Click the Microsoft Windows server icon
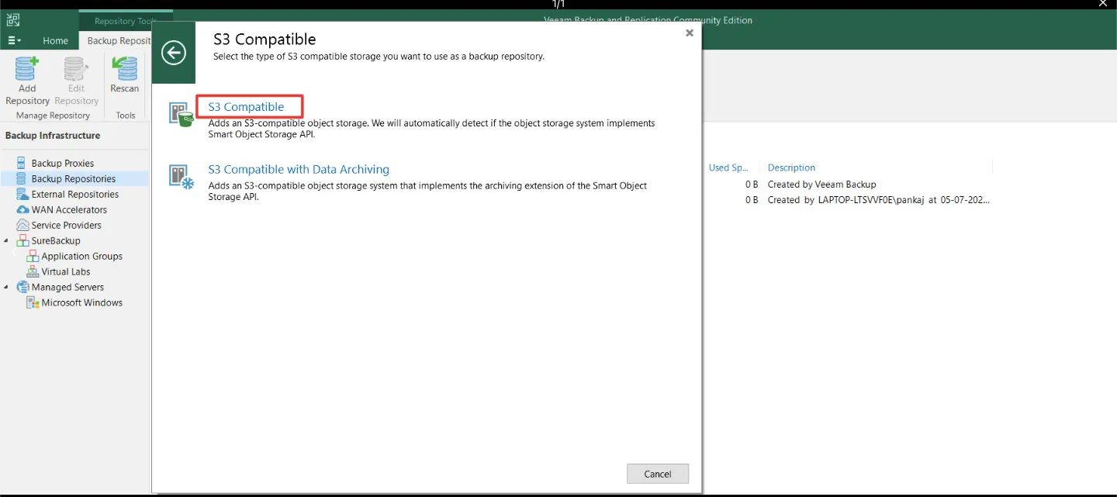 coord(33,302)
